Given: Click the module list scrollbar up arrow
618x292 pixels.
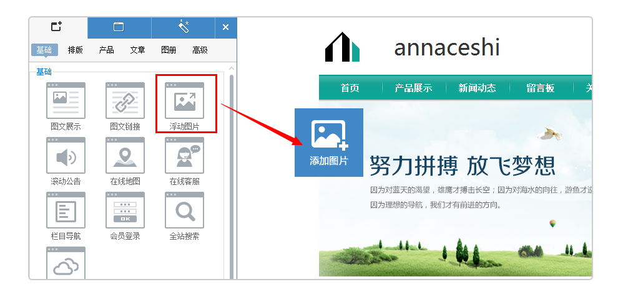Looking at the screenshot, I should (x=232, y=69).
